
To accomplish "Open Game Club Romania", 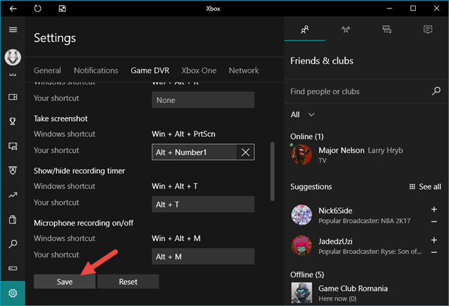I will [367, 293].
